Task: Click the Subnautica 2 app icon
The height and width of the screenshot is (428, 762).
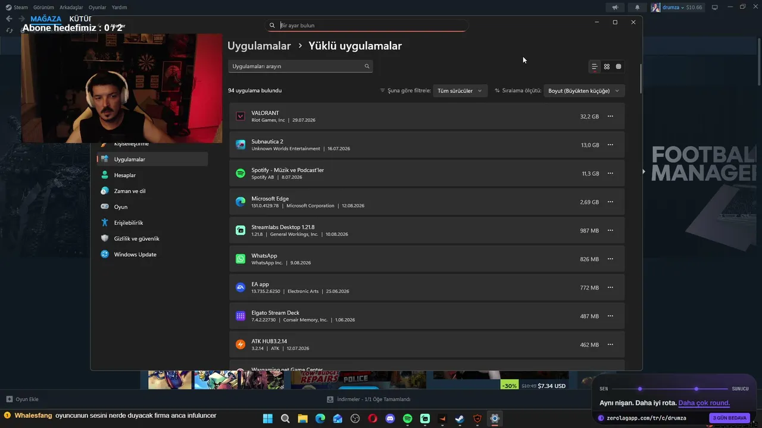Action: pyautogui.click(x=241, y=145)
